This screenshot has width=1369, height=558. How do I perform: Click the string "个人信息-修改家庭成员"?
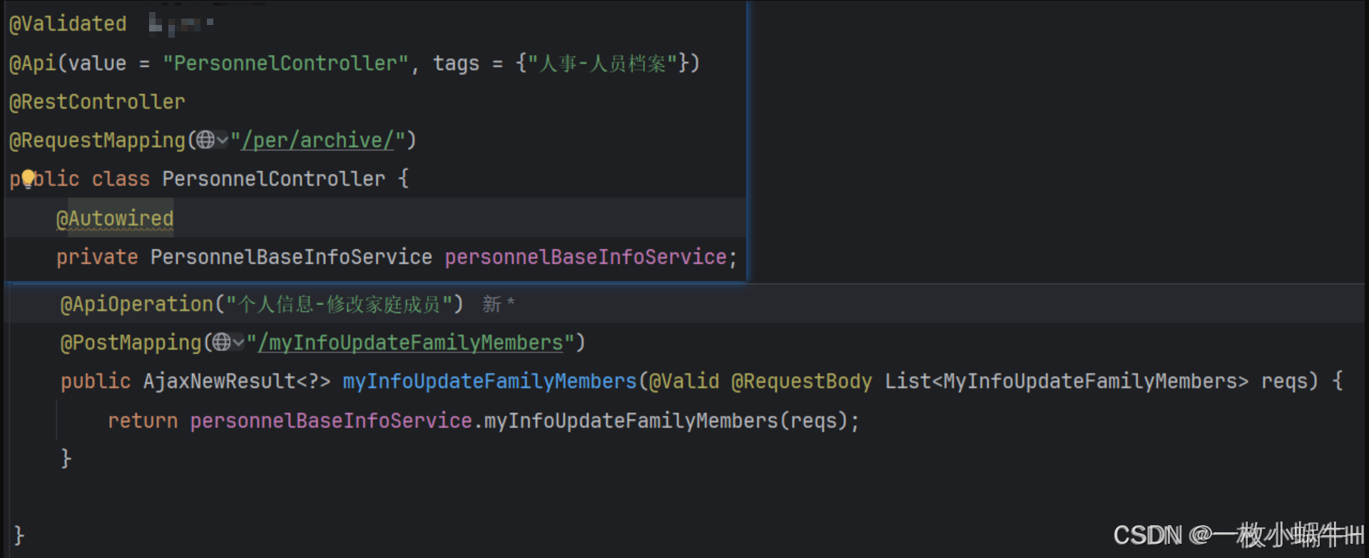click(339, 305)
